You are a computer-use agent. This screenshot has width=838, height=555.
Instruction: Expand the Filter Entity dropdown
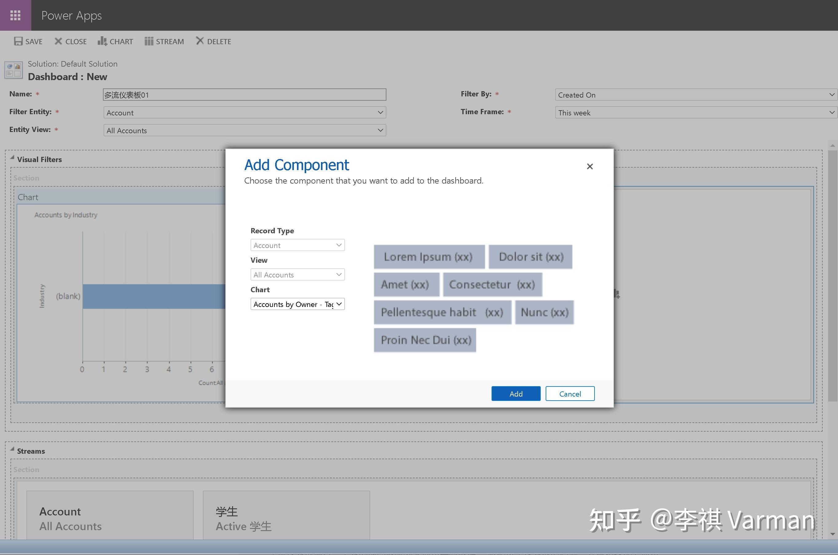point(245,113)
